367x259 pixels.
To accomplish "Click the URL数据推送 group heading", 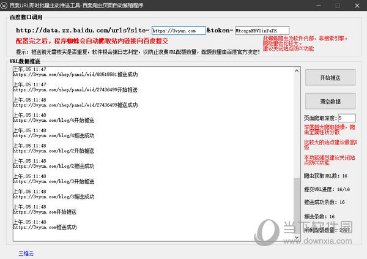I will point(25,61).
